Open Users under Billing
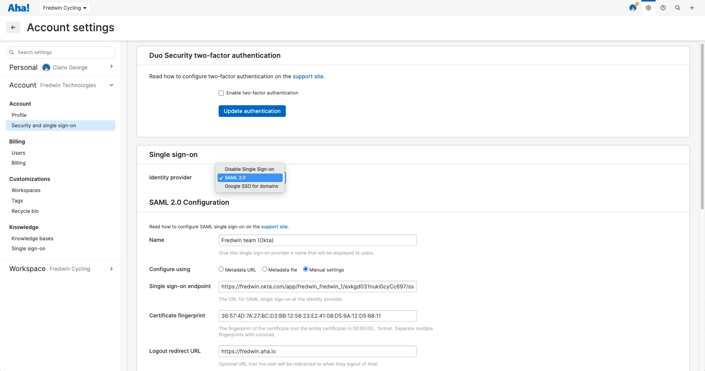 click(19, 153)
